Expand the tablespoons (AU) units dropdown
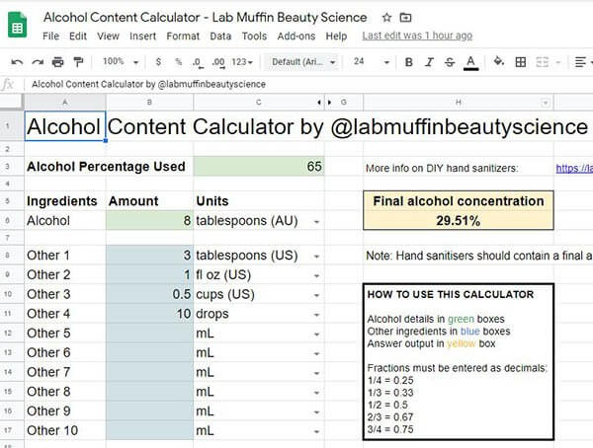Viewport: 593px width, 448px height. tap(316, 222)
